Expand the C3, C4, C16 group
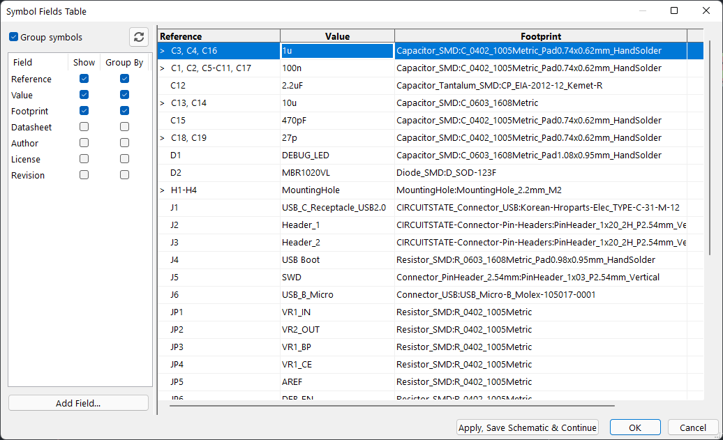Viewport: 723px width, 440px height. 163,51
